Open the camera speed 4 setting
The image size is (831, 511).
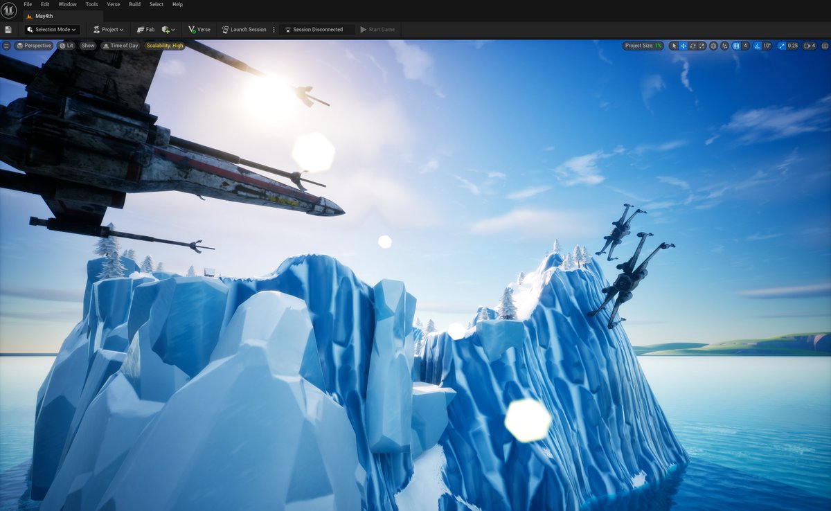pos(810,46)
